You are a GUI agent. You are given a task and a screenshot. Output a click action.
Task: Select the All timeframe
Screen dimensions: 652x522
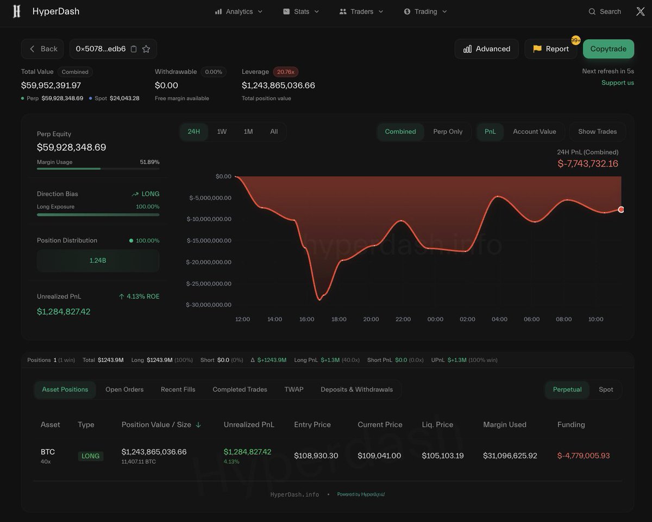pos(274,132)
